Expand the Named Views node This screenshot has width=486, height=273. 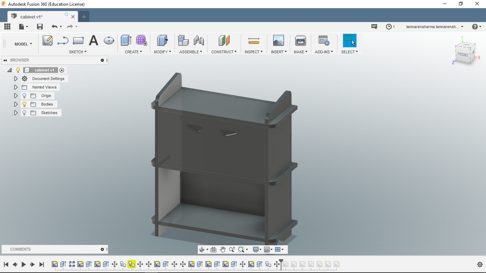coord(16,87)
